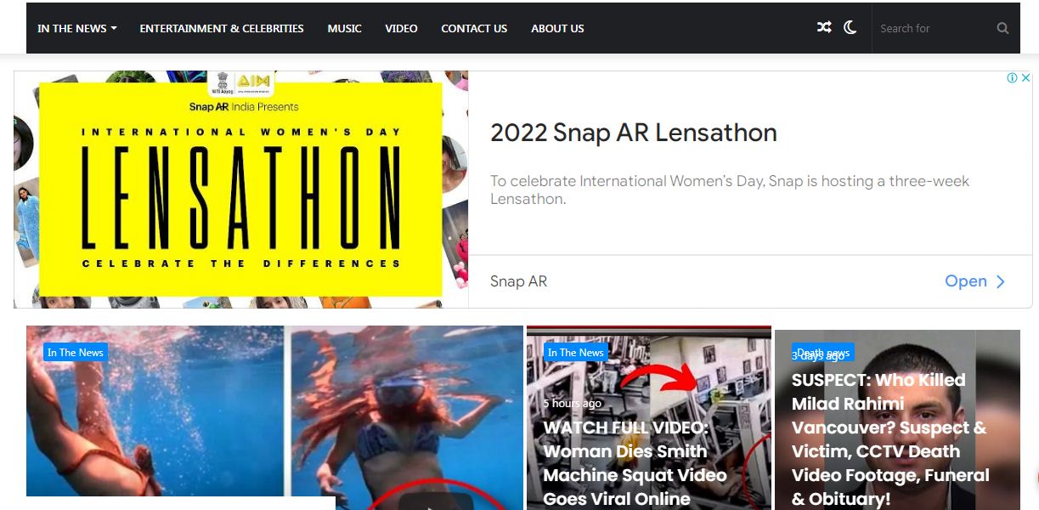The width and height of the screenshot is (1039, 510).
Task: Open the 2022 Snap AR Lensathon headline
Action: pos(634,133)
